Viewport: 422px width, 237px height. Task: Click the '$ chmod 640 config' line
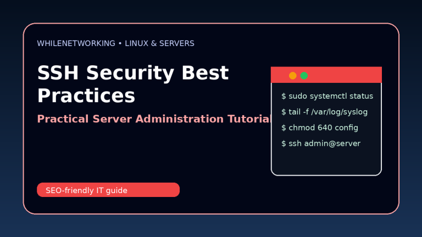pos(320,128)
